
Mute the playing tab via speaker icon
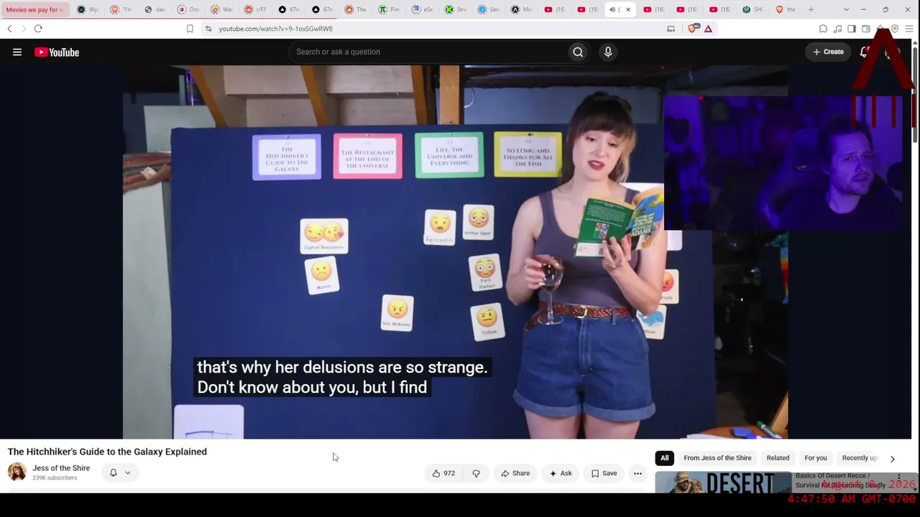click(612, 9)
